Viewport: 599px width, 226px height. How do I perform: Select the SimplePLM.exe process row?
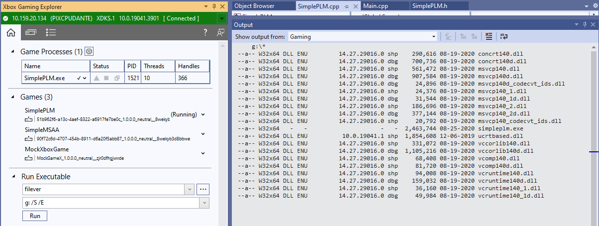point(116,78)
